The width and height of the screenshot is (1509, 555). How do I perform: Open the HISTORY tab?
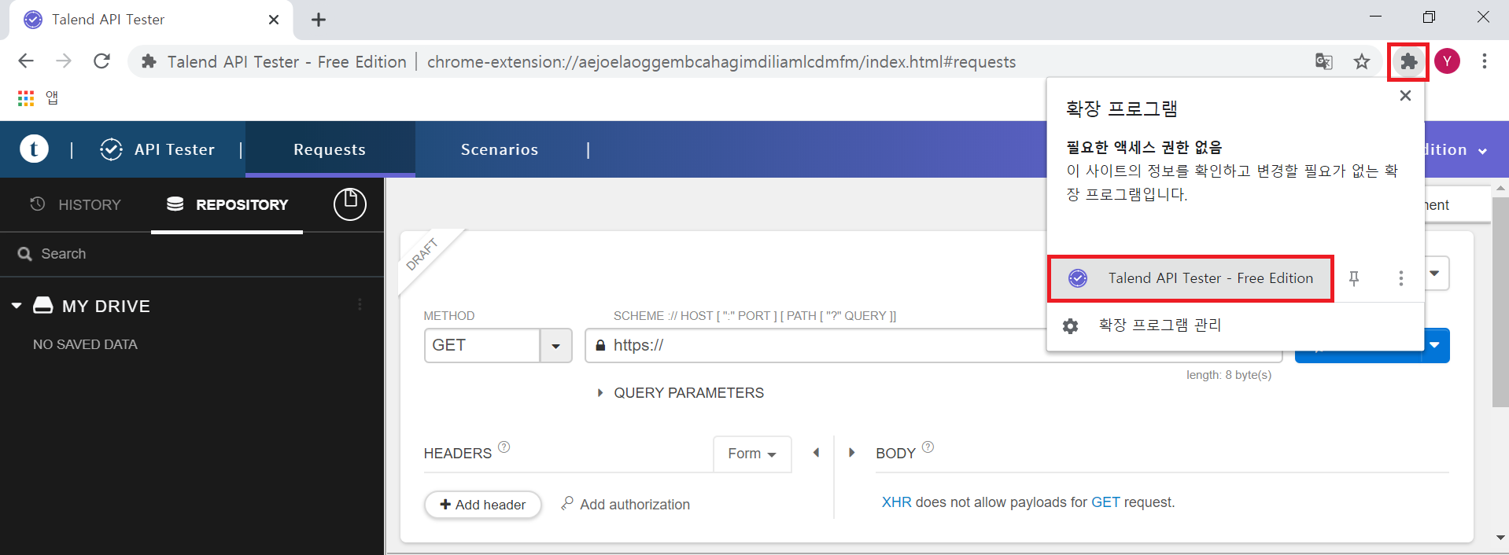76,204
